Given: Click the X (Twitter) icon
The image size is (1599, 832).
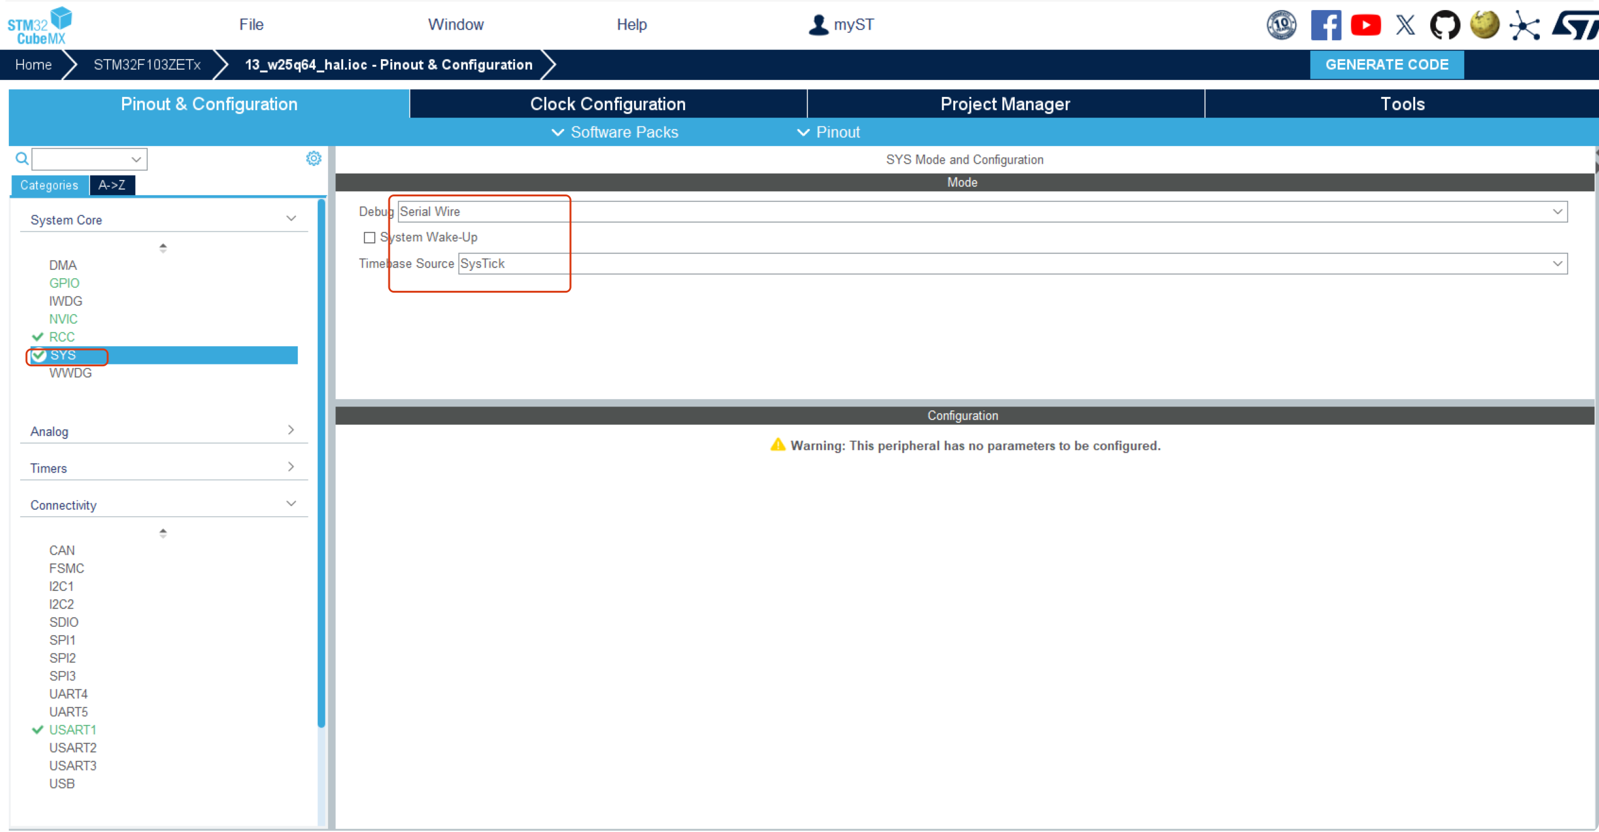Looking at the screenshot, I should click(1405, 25).
